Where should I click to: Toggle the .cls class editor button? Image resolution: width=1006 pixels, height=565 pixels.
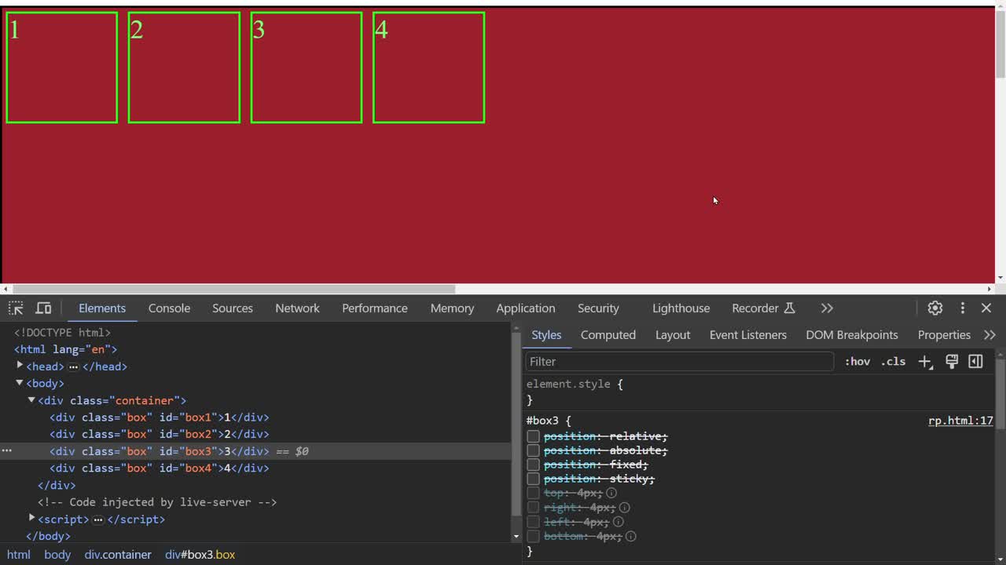[894, 362]
